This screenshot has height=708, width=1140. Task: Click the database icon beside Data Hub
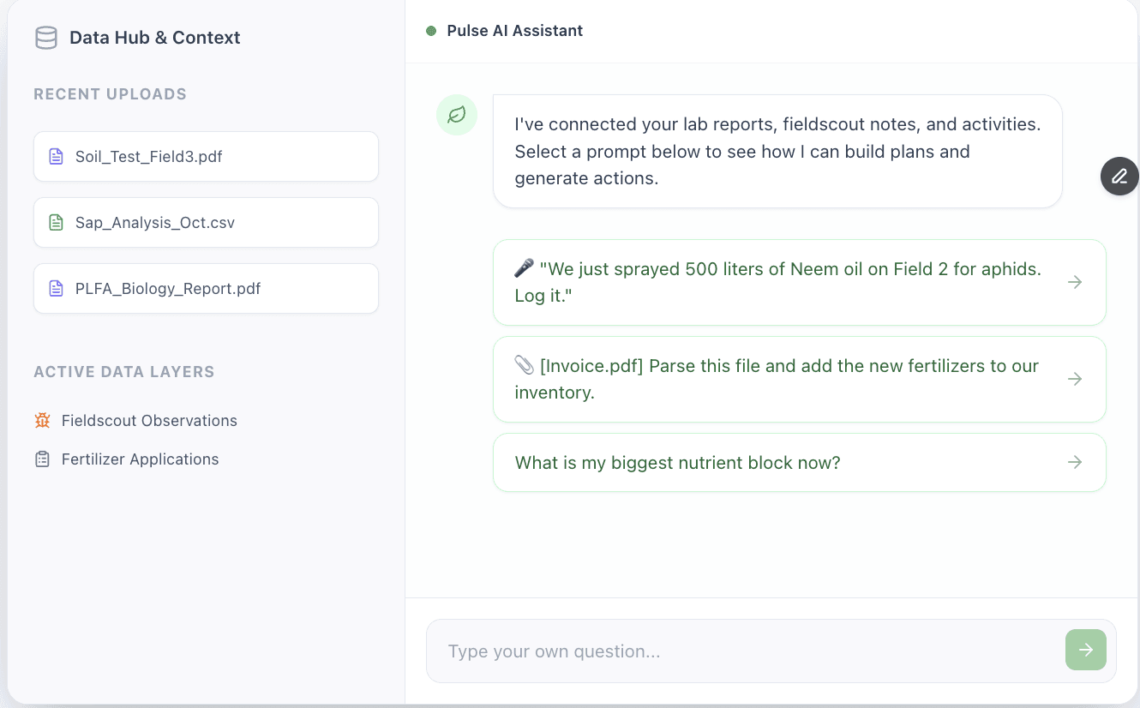45,38
